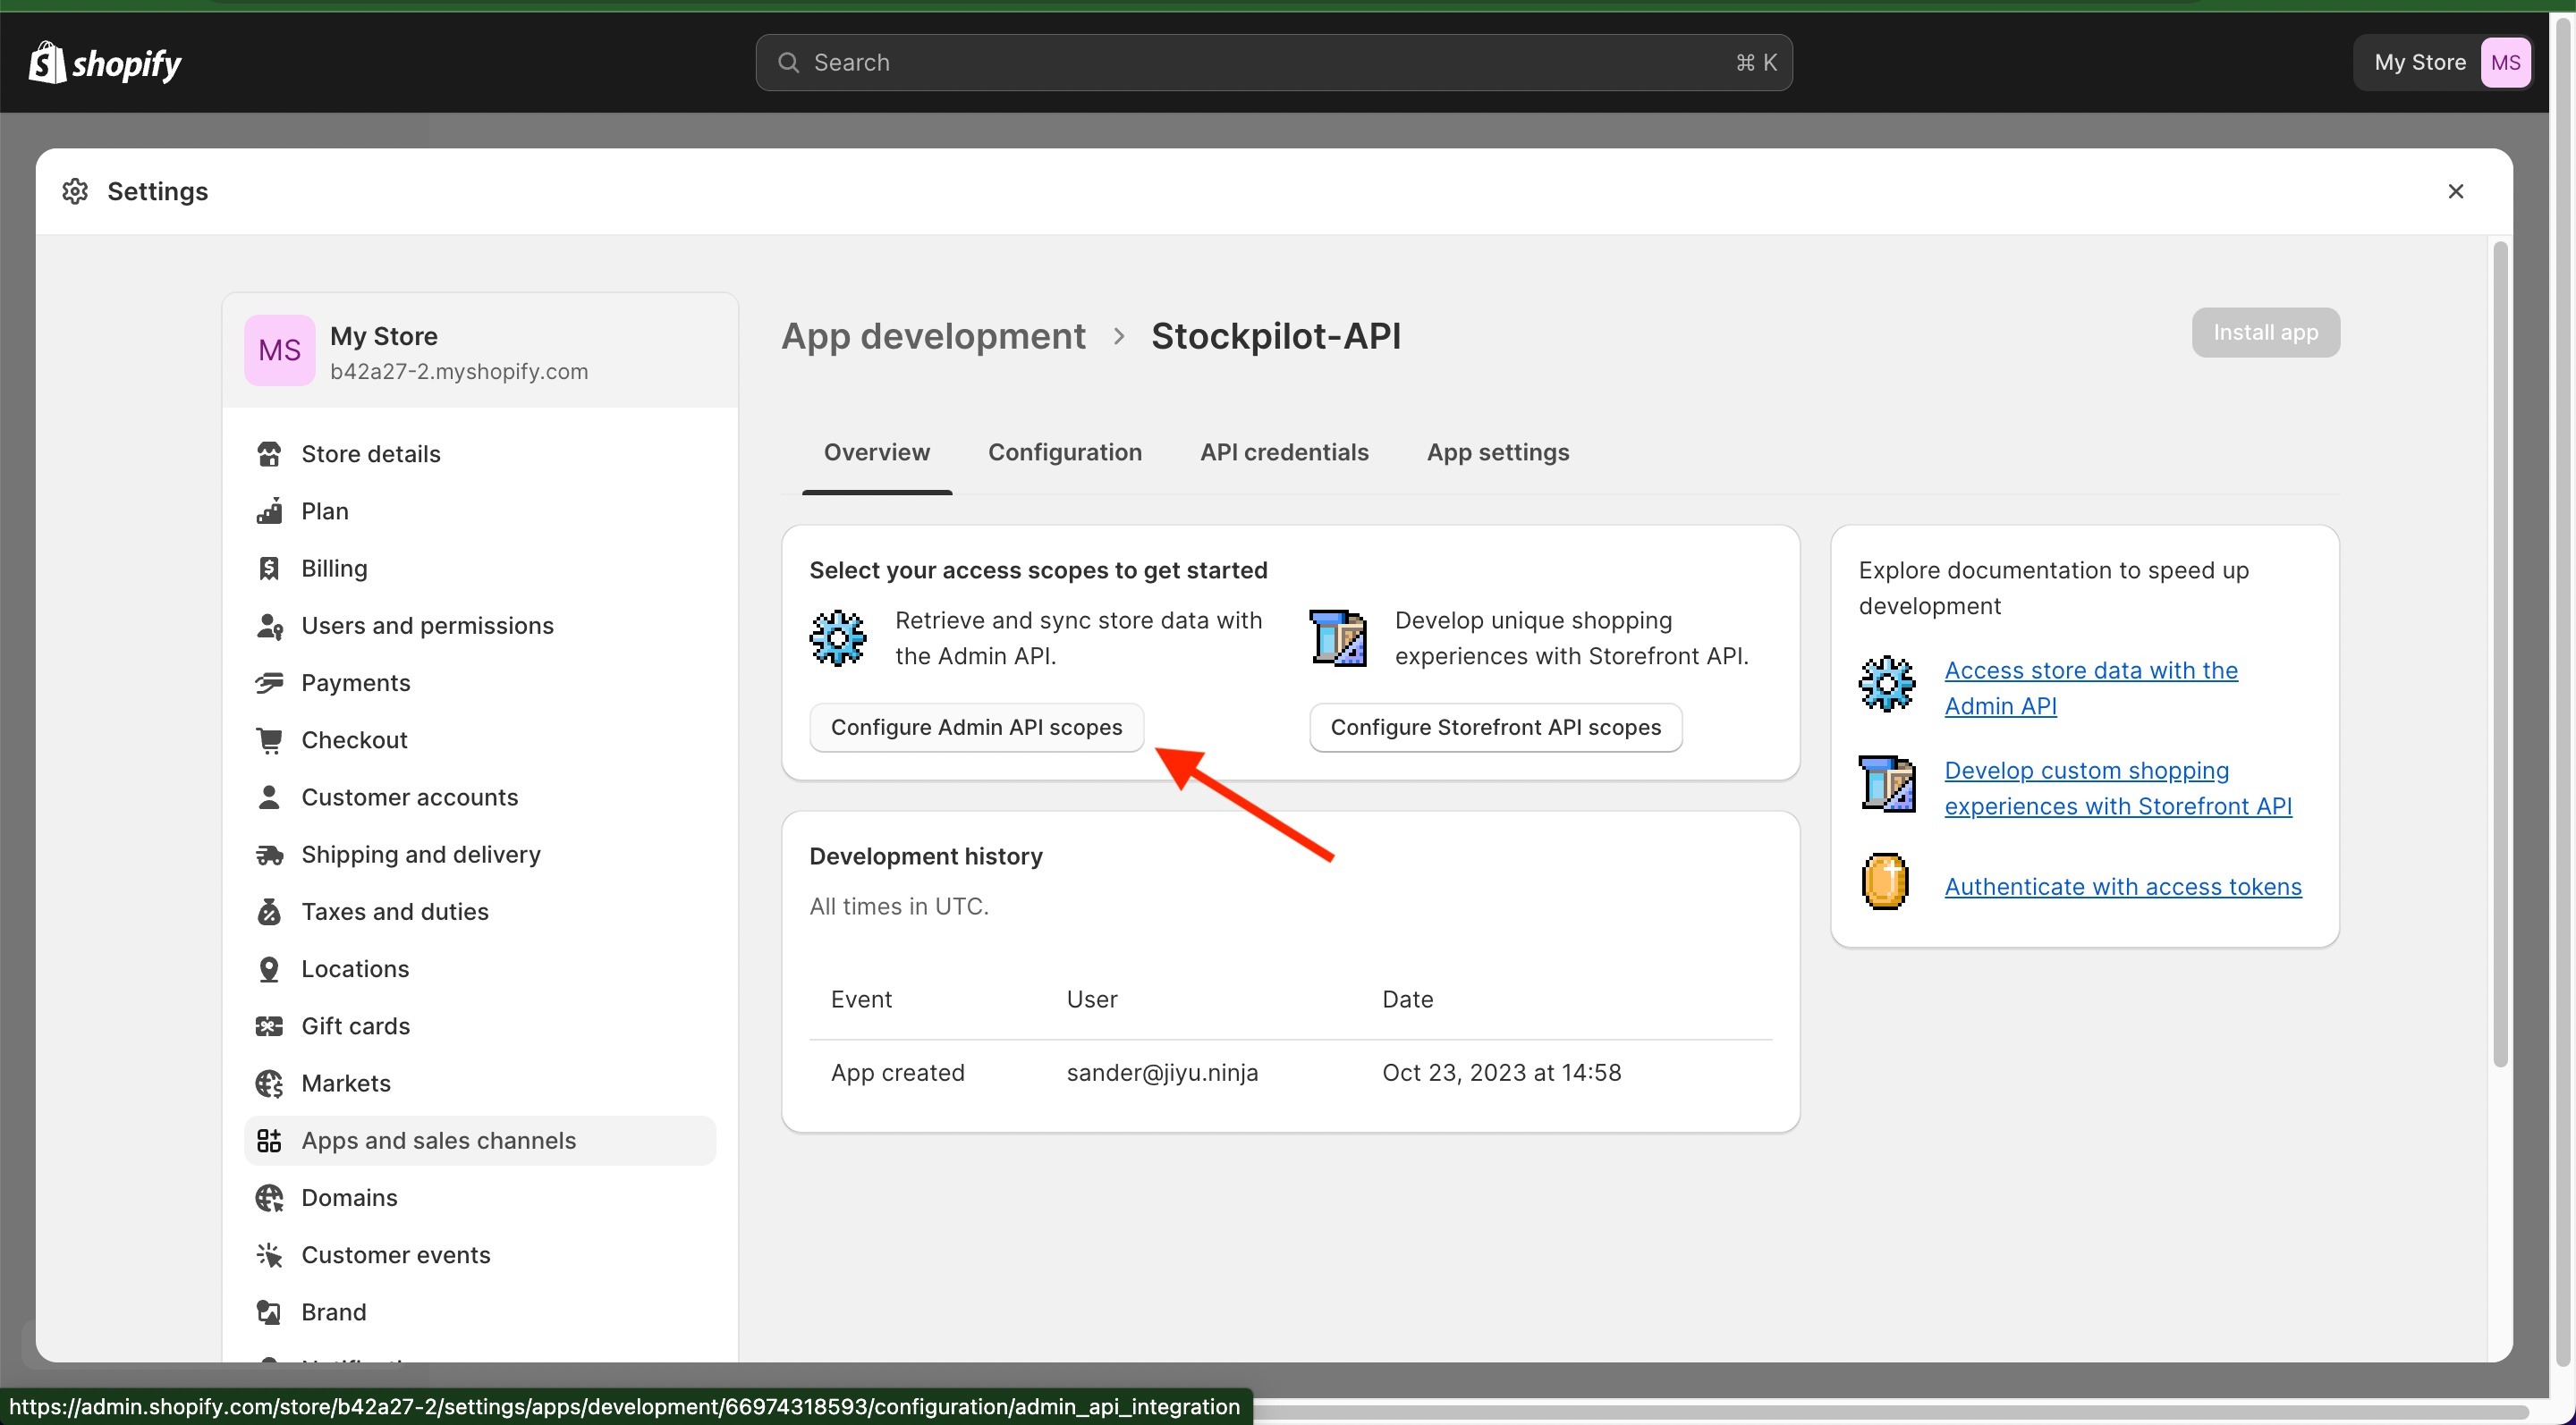Click the Users and permissions icon
Screen dimensions: 2576x1425
pyautogui.click(x=269, y=626)
